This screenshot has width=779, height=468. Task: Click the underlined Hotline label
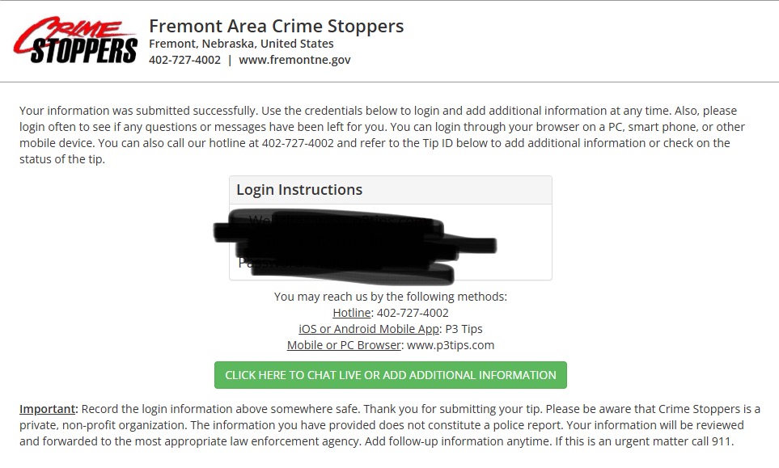(x=352, y=313)
